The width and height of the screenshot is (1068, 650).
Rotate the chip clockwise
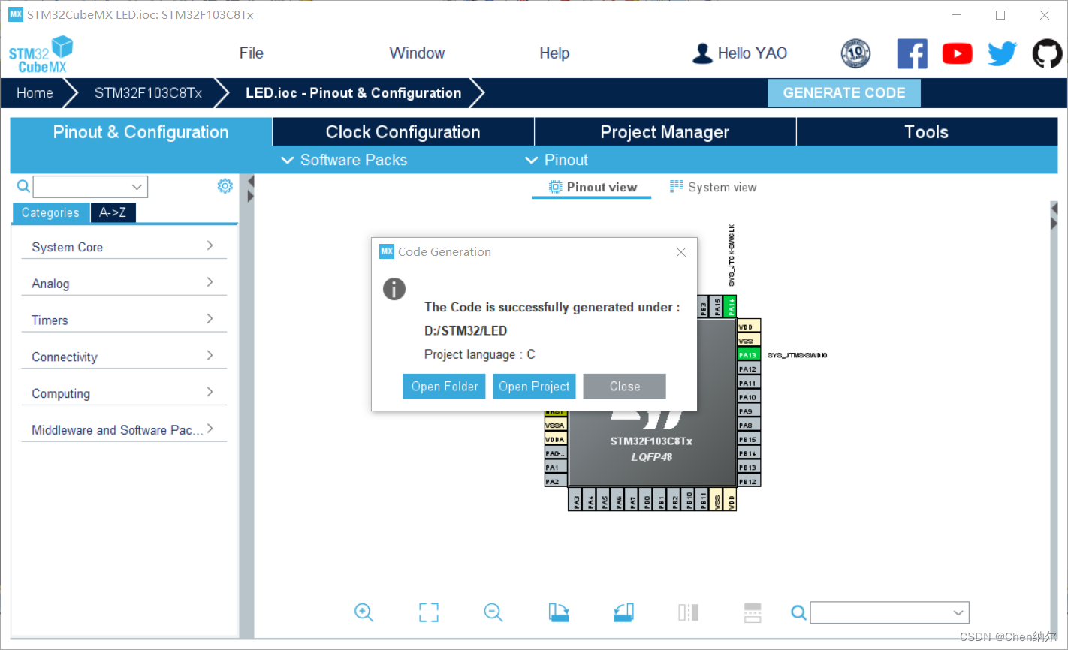558,612
